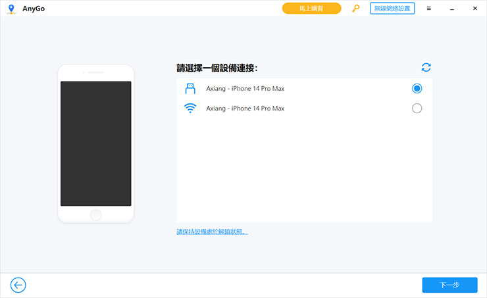Click the USB connection icon
The width and height of the screenshot is (487, 298).
tap(190, 88)
